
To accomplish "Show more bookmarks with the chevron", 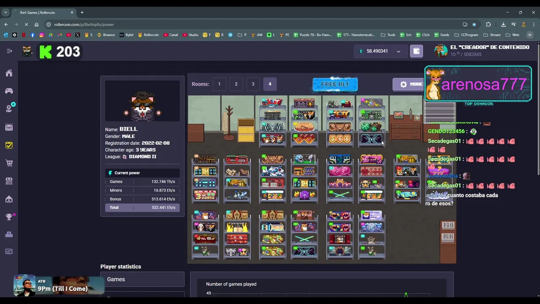I will (x=530, y=35).
